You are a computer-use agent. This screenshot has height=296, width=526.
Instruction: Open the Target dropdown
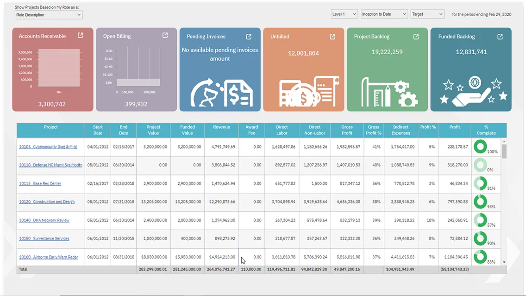pyautogui.click(x=427, y=14)
